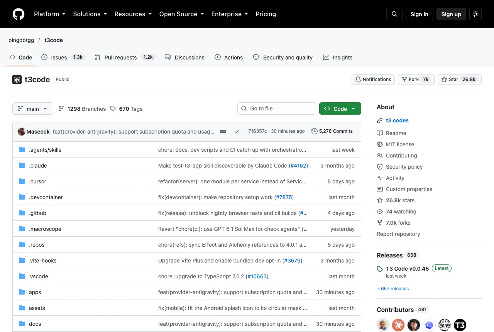
Task: Open the main branch selector dropdown
Action: coord(33,108)
